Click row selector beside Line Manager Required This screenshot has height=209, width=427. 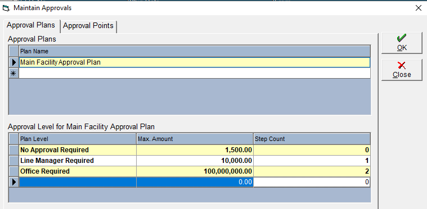(14, 161)
